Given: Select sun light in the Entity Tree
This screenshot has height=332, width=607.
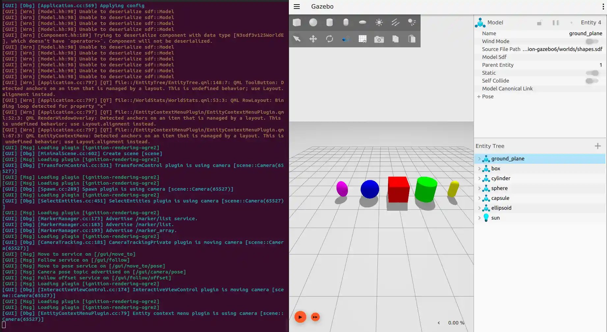Looking at the screenshot, I should tap(540, 218).
